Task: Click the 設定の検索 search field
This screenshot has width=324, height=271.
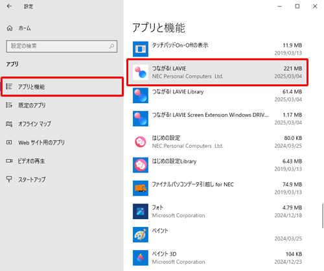Action: [62, 46]
